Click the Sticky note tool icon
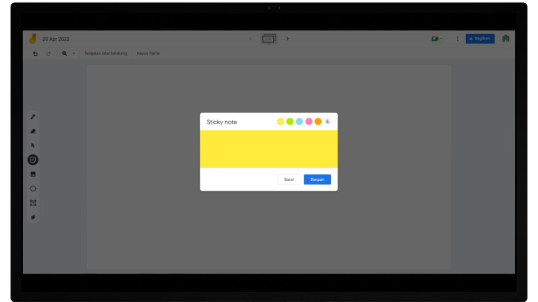Screen dimensions: 538x302 (x=33, y=160)
